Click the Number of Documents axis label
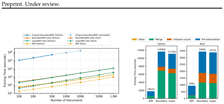Image resolution: width=224 pixels, height=104 pixels. click(x=67, y=100)
